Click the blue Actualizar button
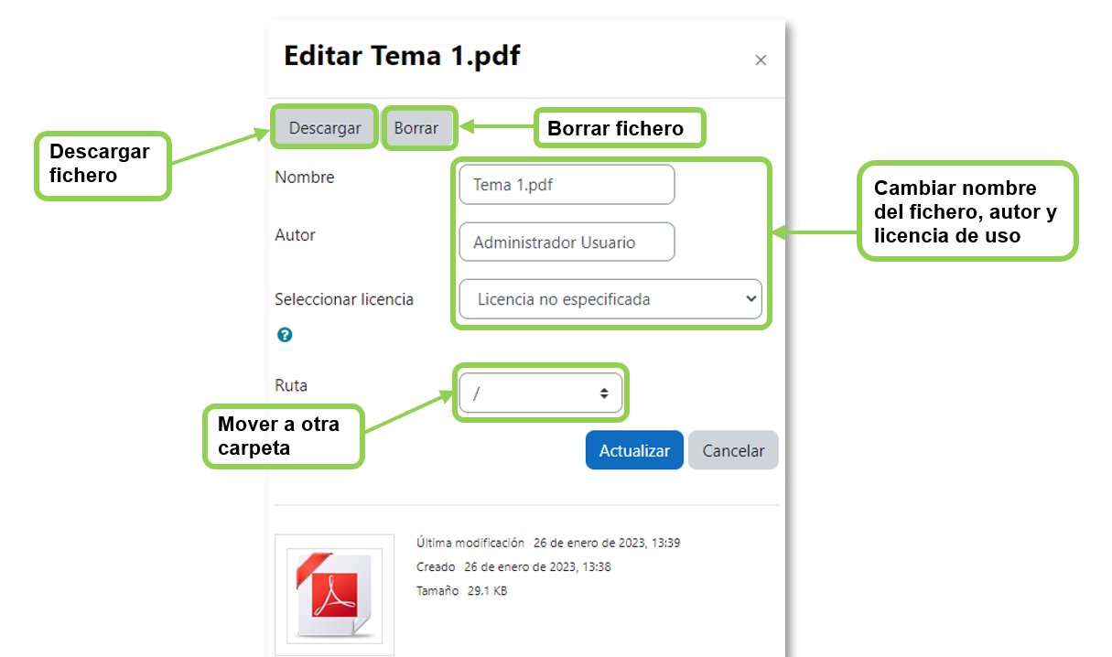Viewport: 1112px width, 657px height. pos(634,449)
